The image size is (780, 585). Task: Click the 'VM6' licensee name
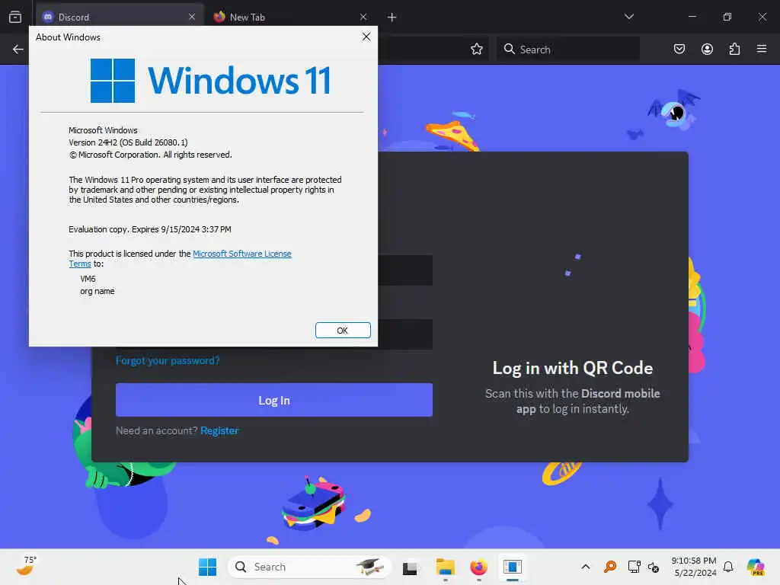pos(88,279)
